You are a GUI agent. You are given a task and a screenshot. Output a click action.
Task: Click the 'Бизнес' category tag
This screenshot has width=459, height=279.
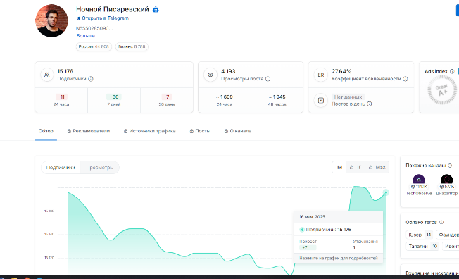132,46
